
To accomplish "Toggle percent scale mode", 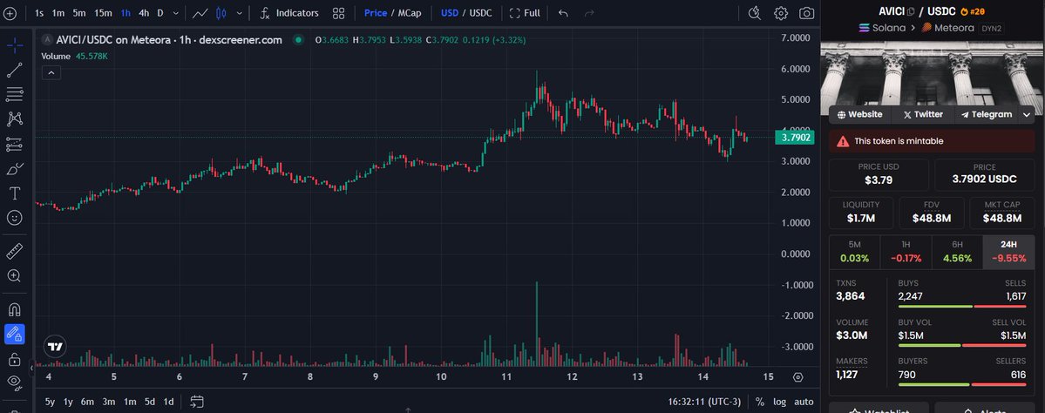I will [760, 402].
